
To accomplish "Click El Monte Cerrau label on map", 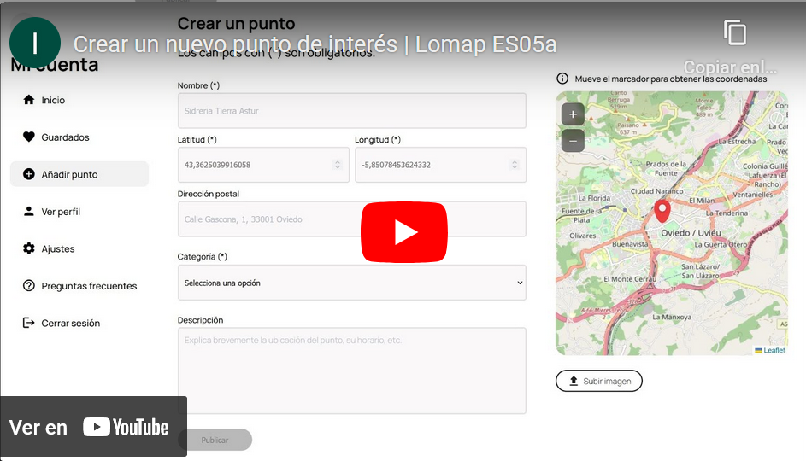I will (630, 279).
